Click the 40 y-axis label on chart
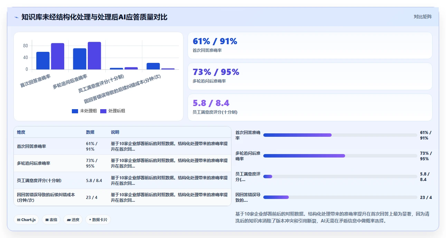The image size is (446, 238). pos(26,58)
